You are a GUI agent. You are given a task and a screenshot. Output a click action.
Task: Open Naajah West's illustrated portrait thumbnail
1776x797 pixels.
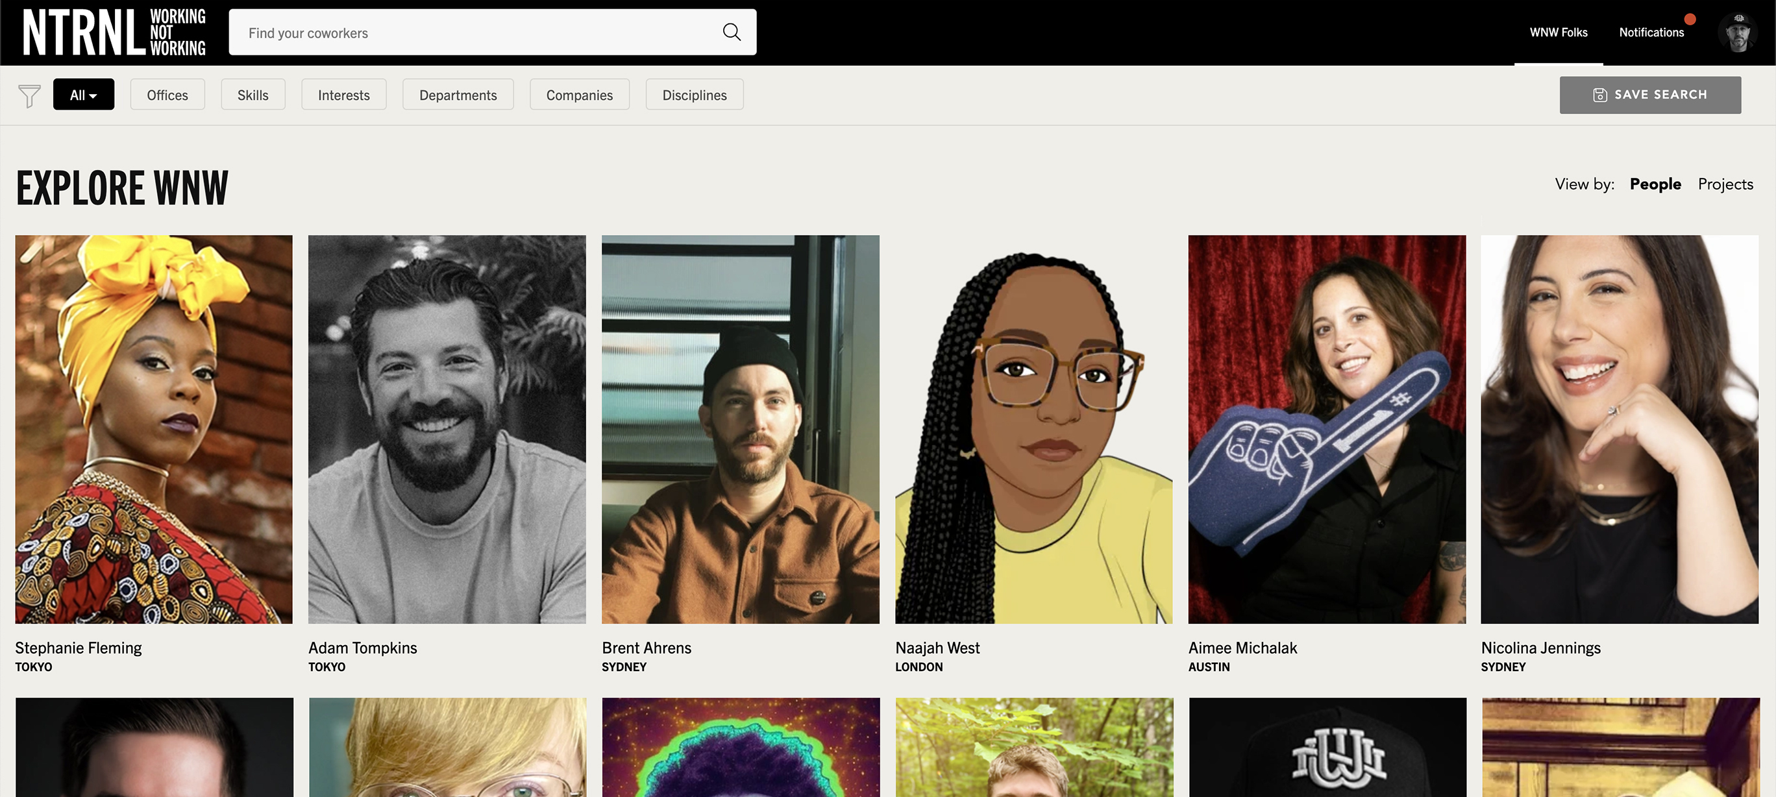pyautogui.click(x=1033, y=429)
